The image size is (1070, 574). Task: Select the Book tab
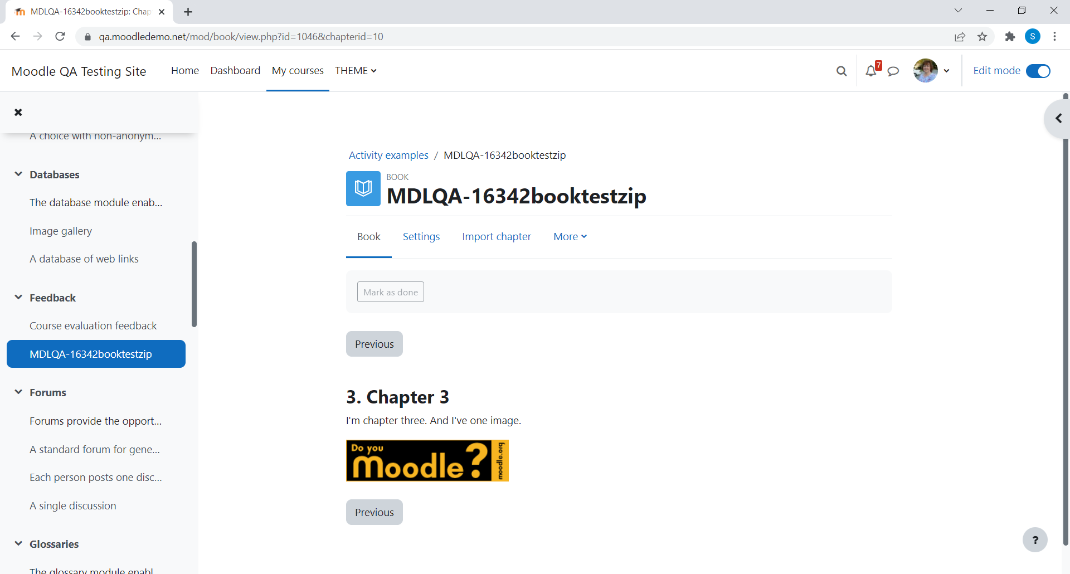coord(369,236)
